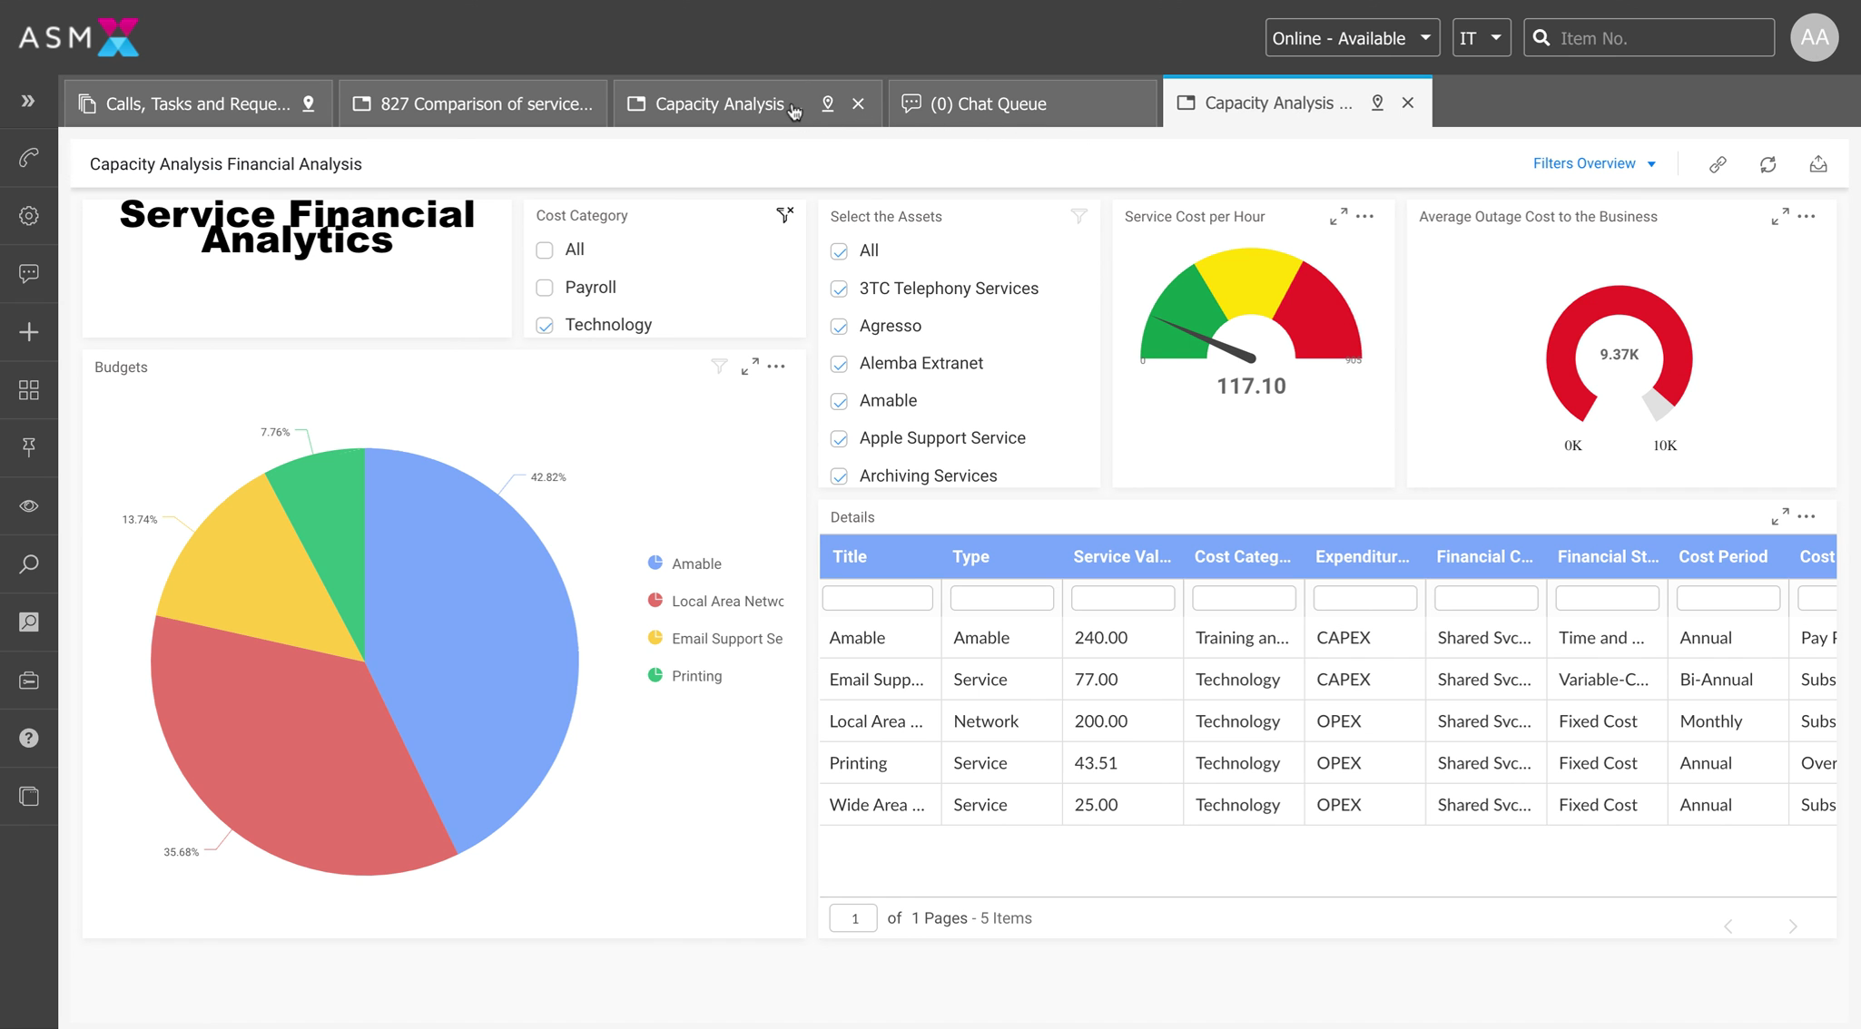Toggle Local Area Network legend series

(715, 601)
